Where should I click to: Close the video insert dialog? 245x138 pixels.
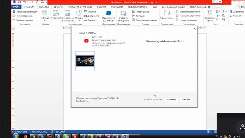coord(194,29)
